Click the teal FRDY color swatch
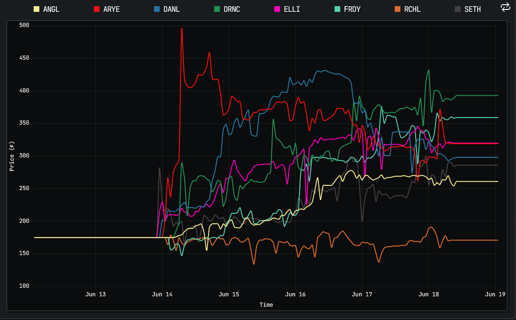 337,9
